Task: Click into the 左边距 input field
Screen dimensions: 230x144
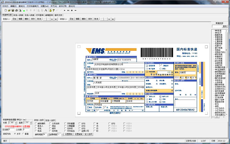Action: 11,130
